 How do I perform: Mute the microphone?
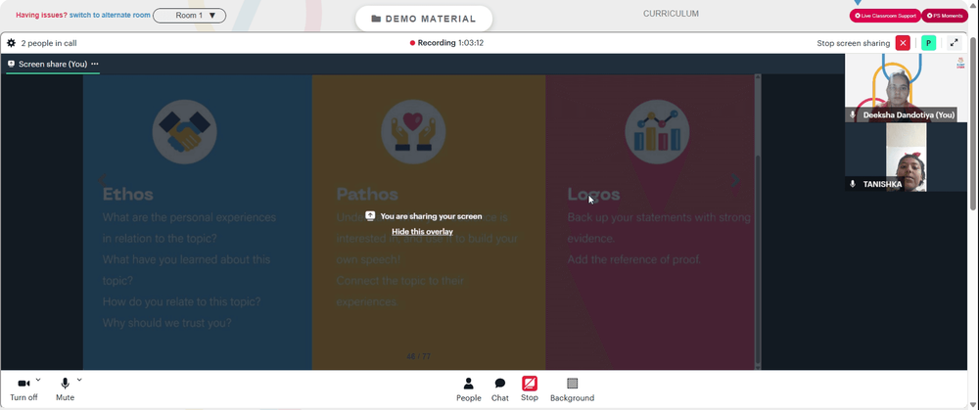[x=65, y=388]
